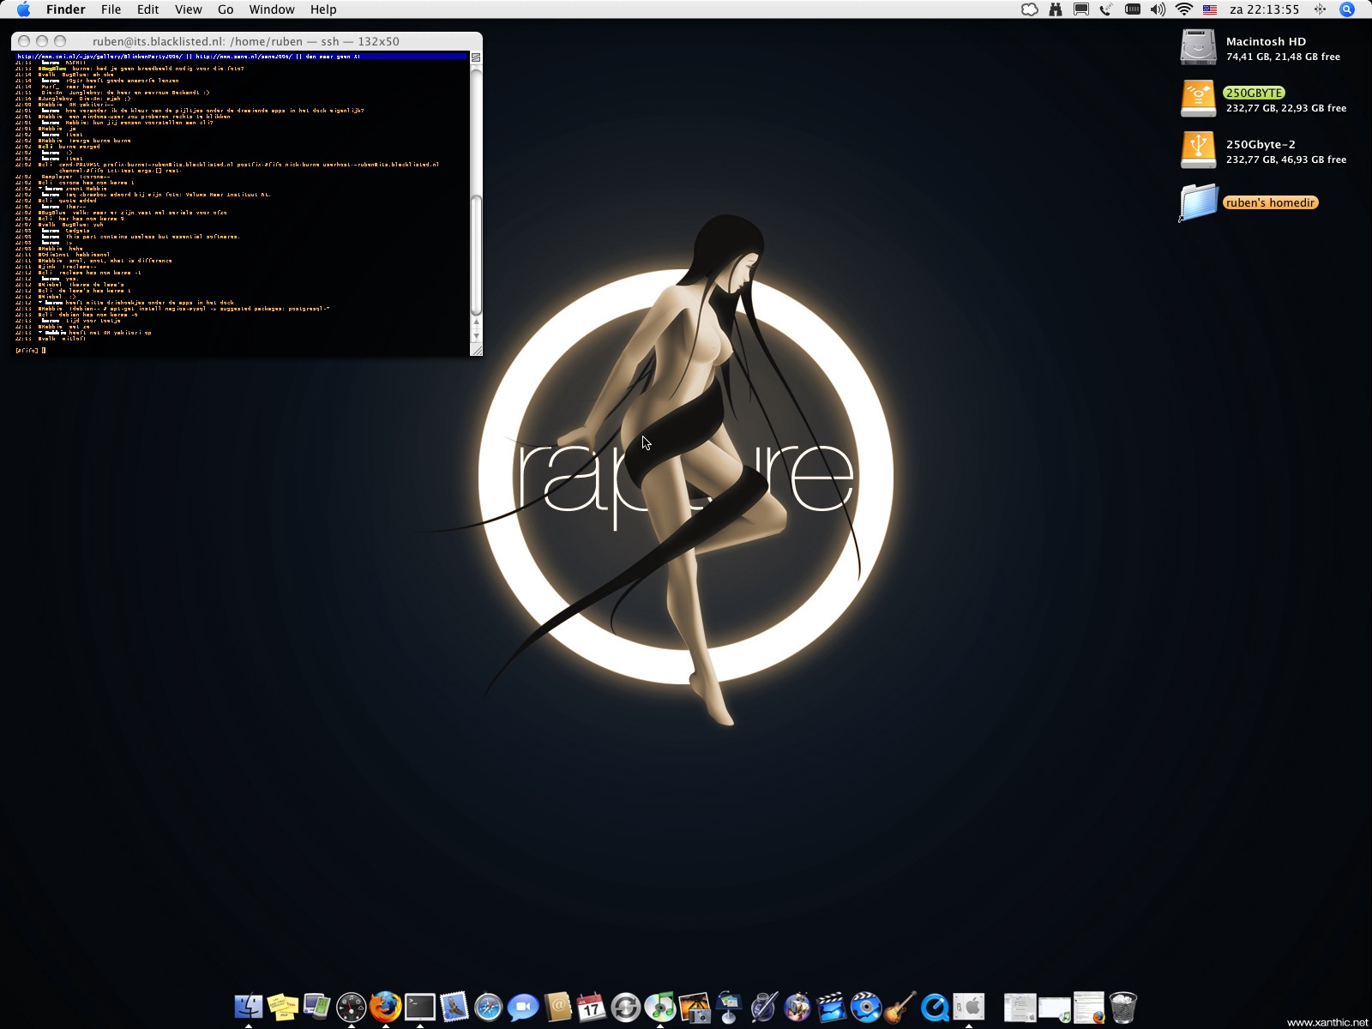Open the volume control in menu bar
The height and width of the screenshot is (1029, 1372).
click(x=1158, y=9)
